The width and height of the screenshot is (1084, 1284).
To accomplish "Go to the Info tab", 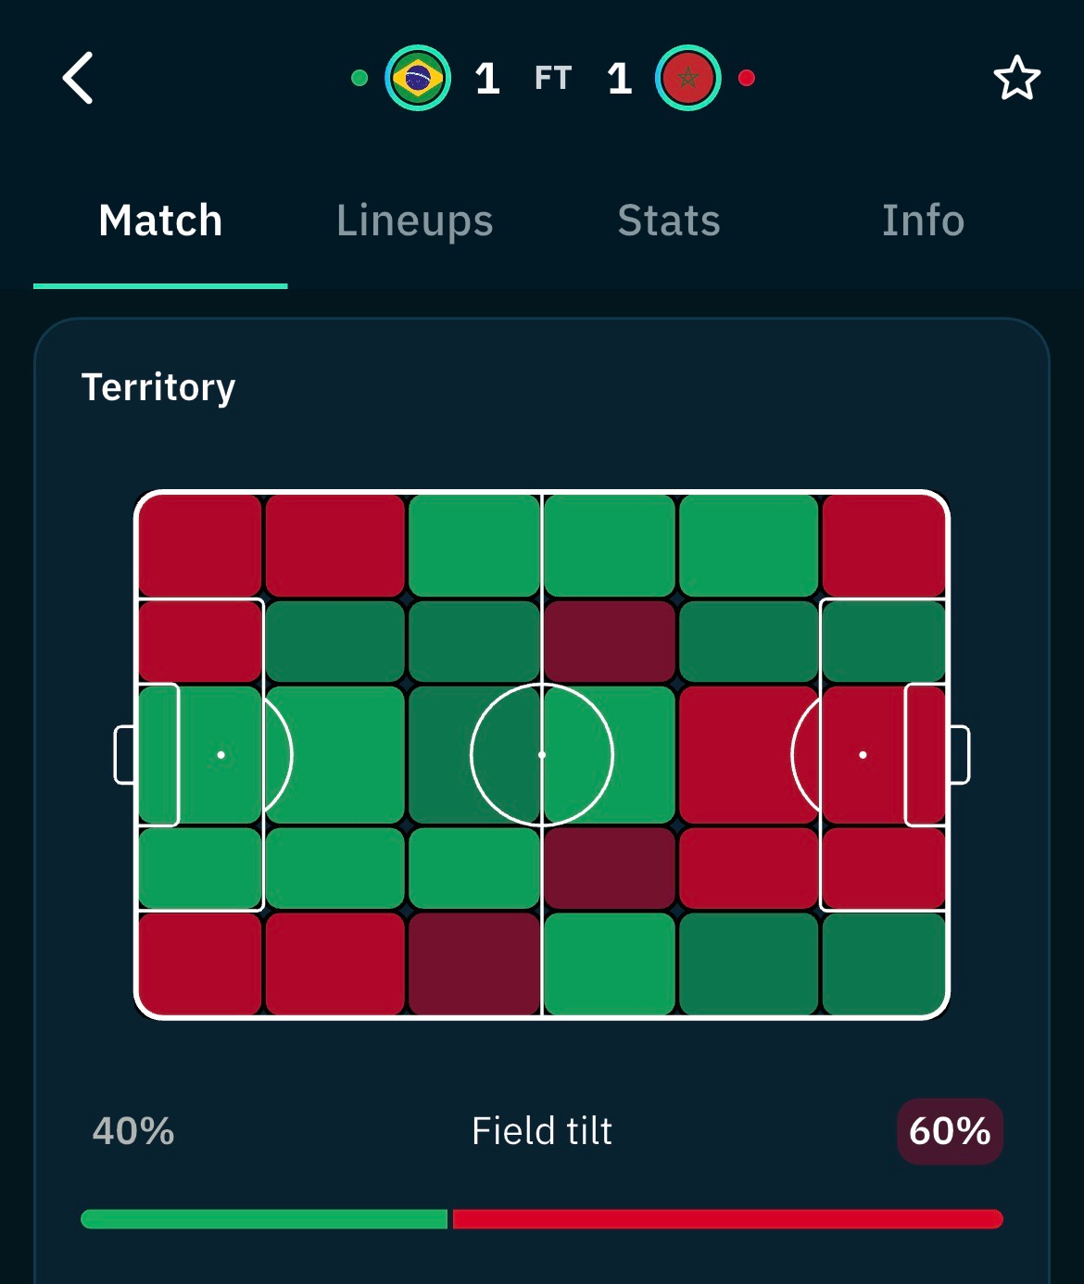I will 923,220.
